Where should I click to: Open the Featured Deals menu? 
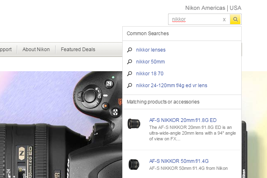[x=78, y=50]
